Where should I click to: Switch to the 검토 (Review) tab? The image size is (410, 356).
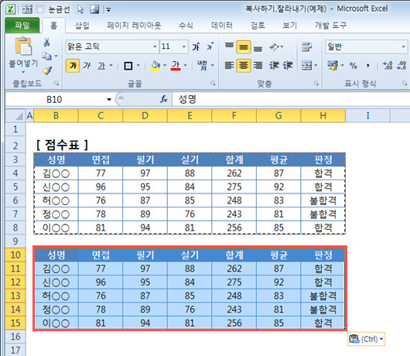258,26
